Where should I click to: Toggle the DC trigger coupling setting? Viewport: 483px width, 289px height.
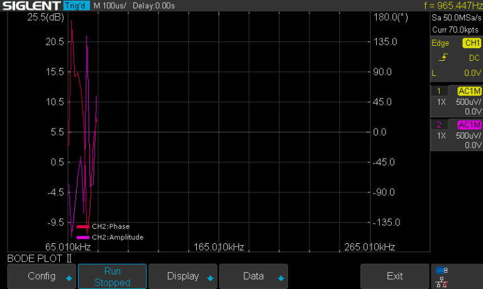[x=474, y=58]
